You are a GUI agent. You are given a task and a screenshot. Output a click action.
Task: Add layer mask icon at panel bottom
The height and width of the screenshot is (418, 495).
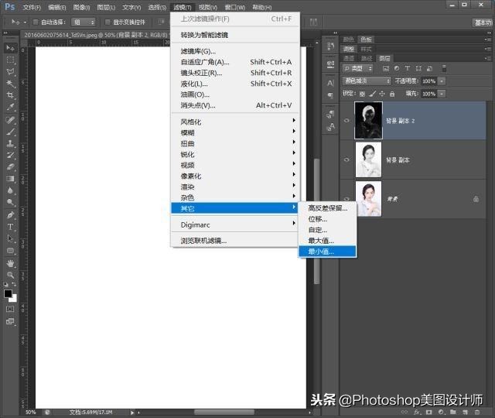pos(428,412)
